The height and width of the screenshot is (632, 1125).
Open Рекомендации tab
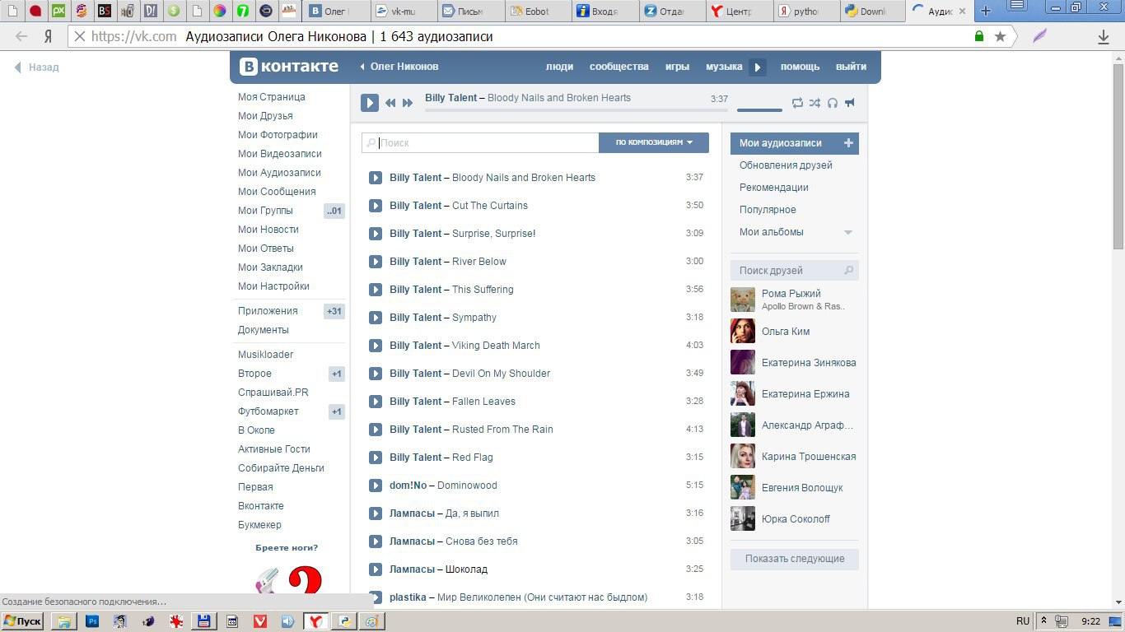coord(774,188)
